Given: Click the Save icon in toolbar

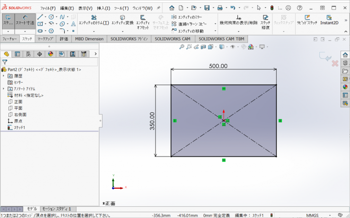Looking at the screenshot, I should [x=207, y=8].
